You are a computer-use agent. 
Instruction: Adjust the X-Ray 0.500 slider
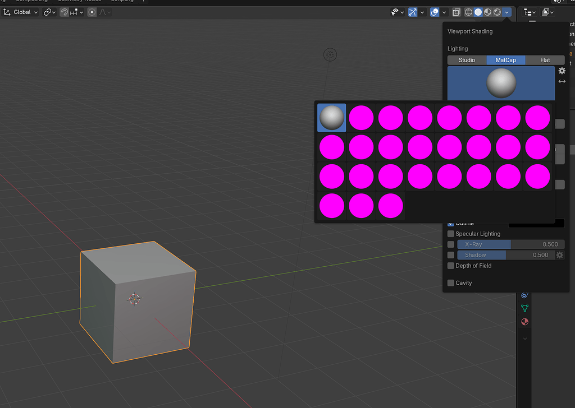tap(511, 244)
